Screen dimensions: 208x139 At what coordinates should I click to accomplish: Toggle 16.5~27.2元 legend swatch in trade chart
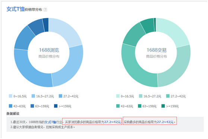point(141,96)
